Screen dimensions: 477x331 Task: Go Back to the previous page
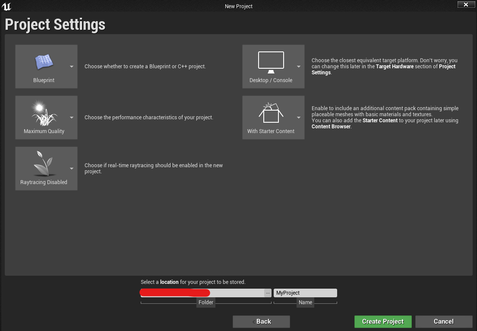tap(261, 321)
